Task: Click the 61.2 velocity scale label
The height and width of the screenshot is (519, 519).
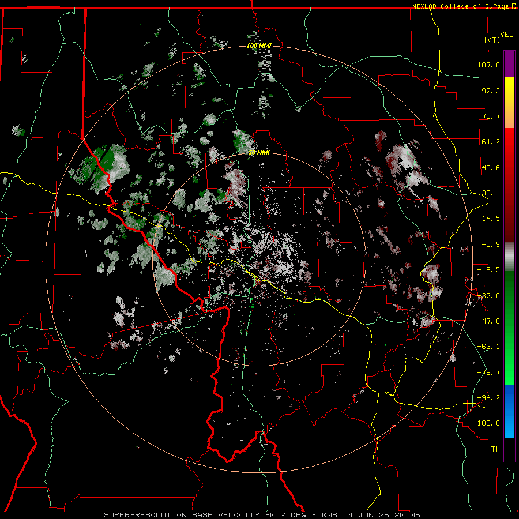Action: [491, 142]
